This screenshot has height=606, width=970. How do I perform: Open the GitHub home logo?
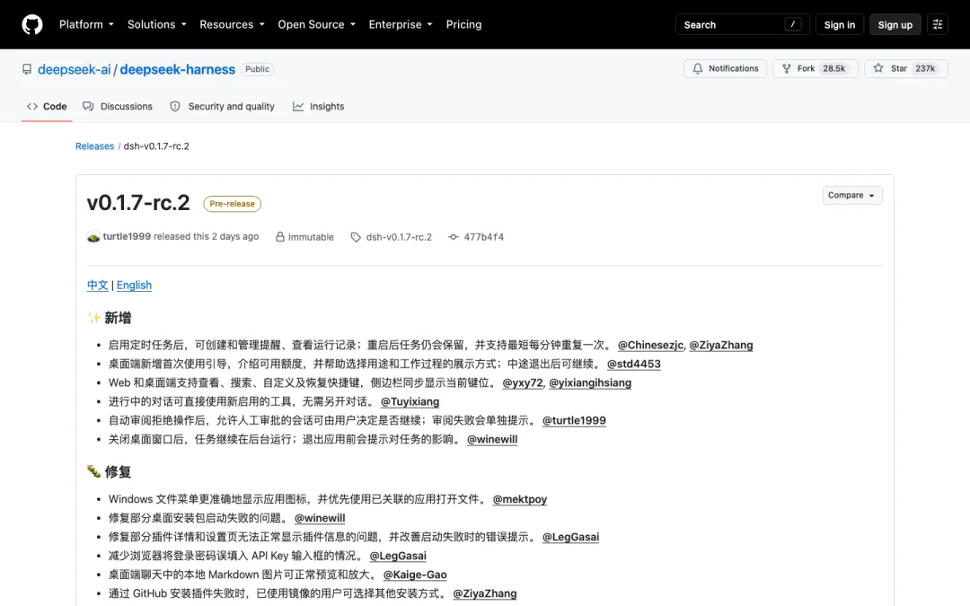[32, 25]
